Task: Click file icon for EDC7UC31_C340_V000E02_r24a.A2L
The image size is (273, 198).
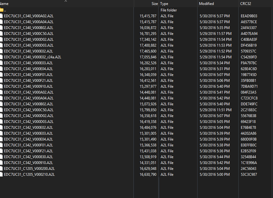Action: click(x=2, y=57)
